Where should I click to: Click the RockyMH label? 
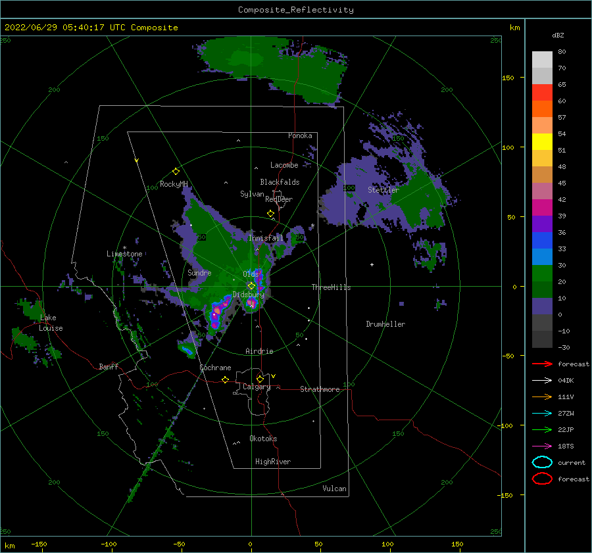[x=174, y=184]
